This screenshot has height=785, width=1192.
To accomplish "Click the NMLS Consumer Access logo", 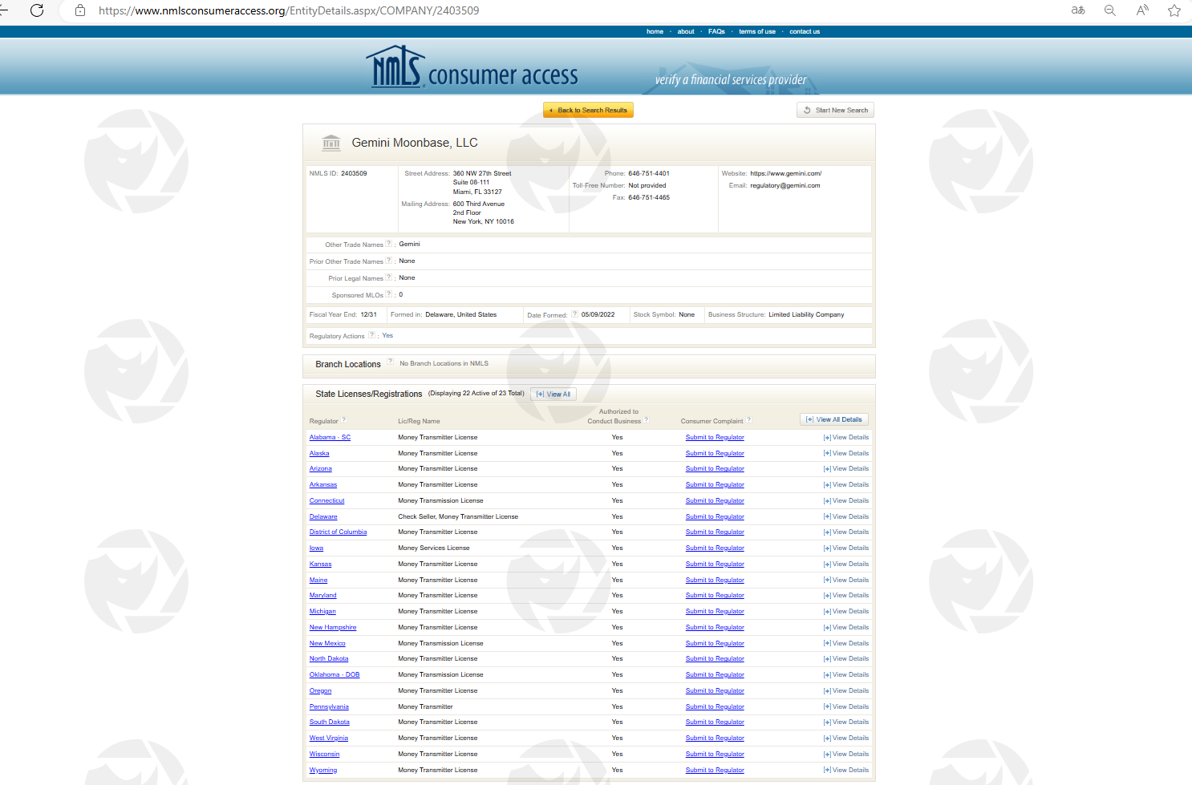I will (x=472, y=68).
